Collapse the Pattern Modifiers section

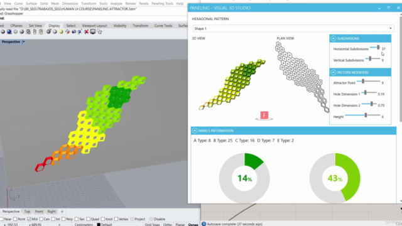pos(333,72)
